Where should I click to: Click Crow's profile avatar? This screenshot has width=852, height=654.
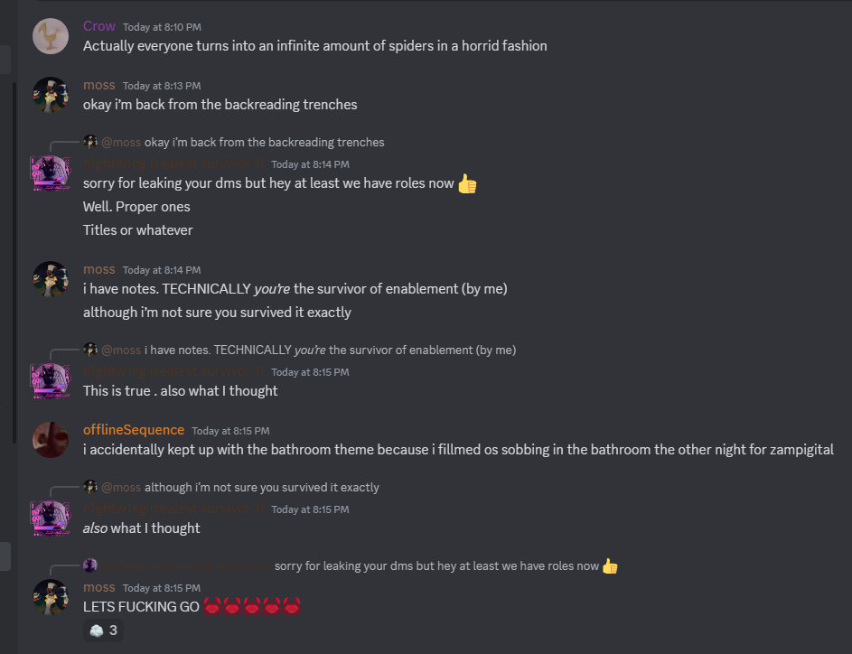(x=51, y=36)
